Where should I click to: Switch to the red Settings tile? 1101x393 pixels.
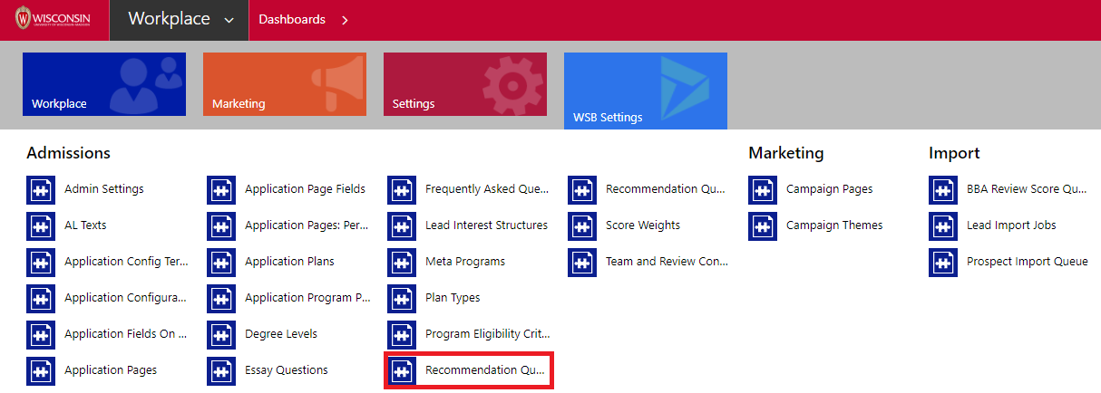coord(464,84)
